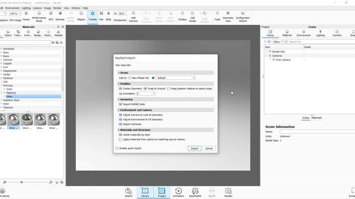Toggle Performance Mode in toolbar

[x=39, y=17]
